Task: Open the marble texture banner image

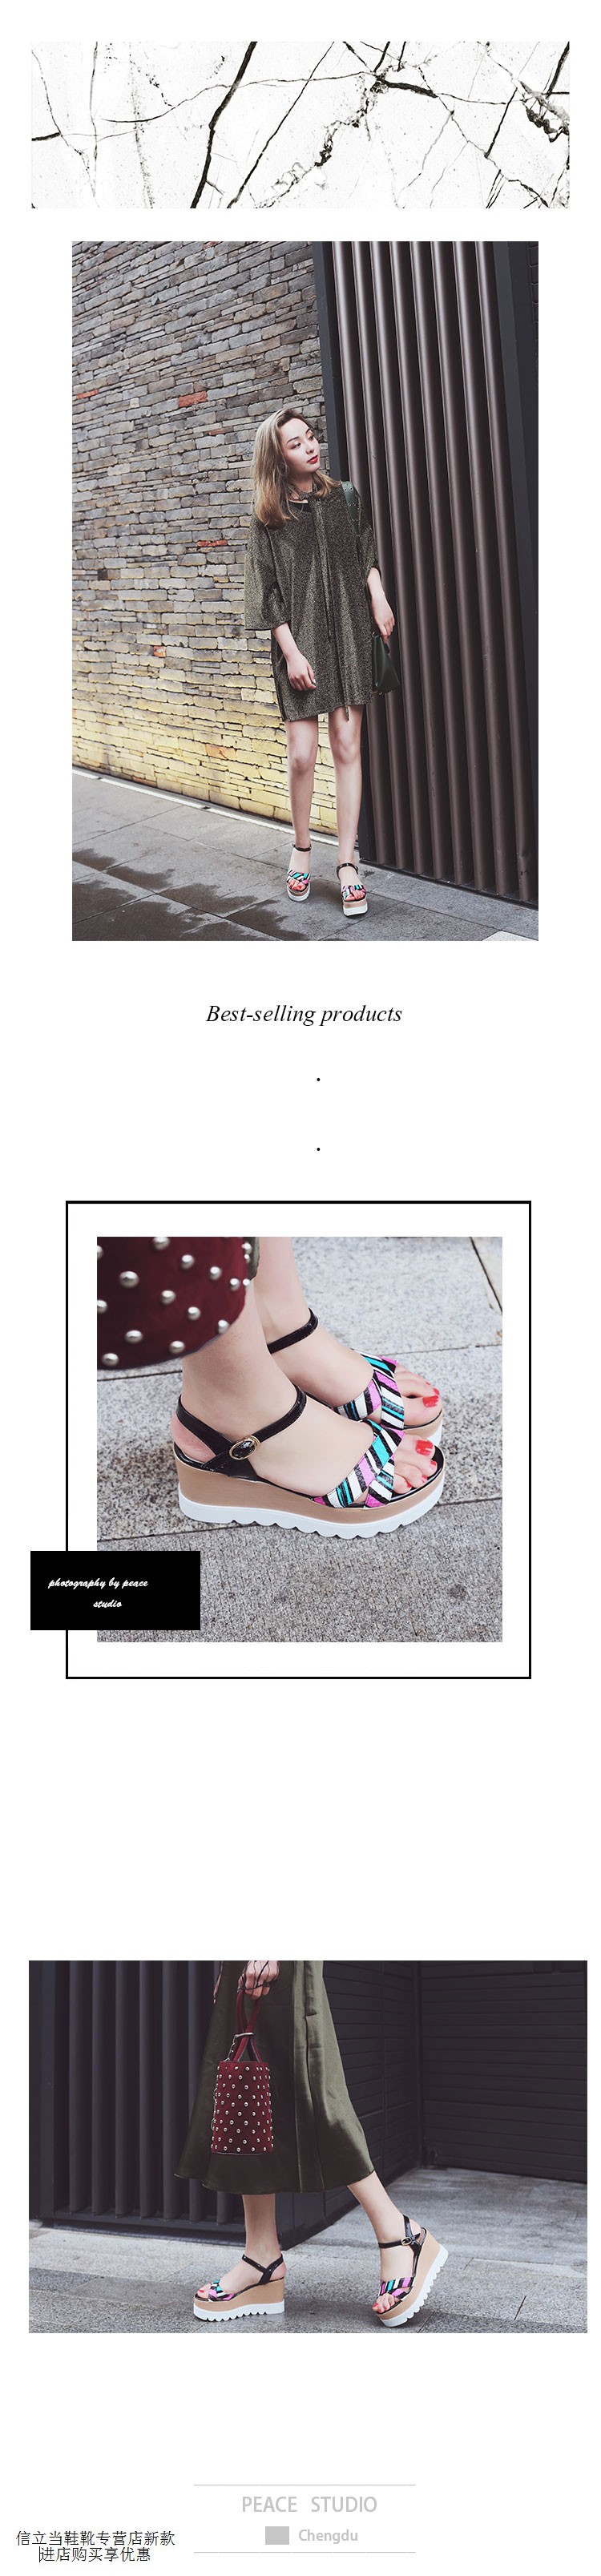Action: [x=300, y=125]
